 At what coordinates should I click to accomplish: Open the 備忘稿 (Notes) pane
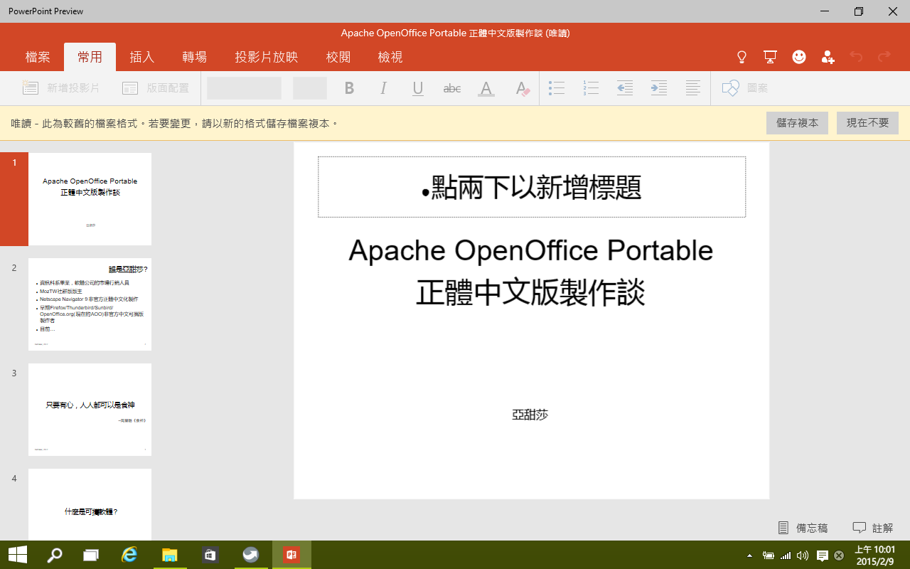(803, 528)
